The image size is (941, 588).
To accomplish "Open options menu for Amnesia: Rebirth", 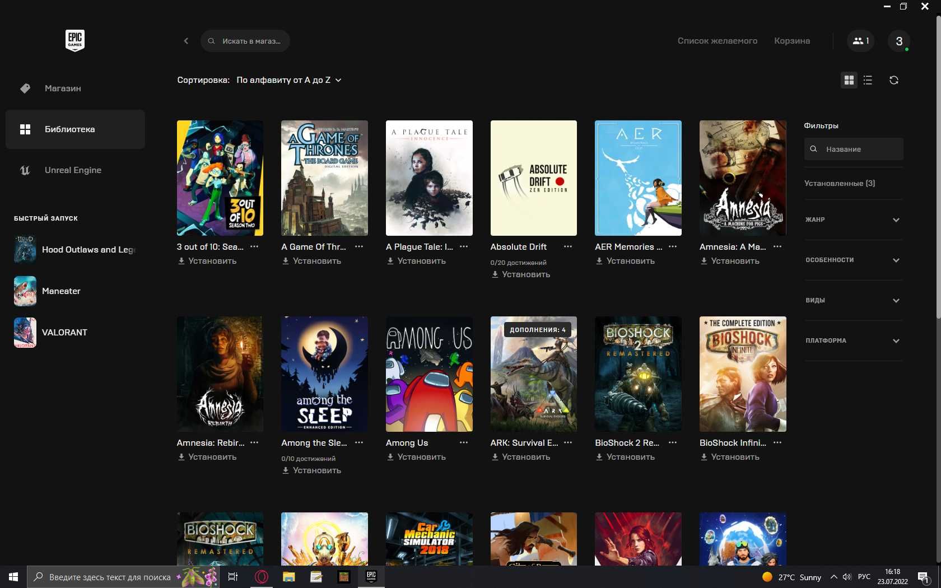I will (254, 442).
